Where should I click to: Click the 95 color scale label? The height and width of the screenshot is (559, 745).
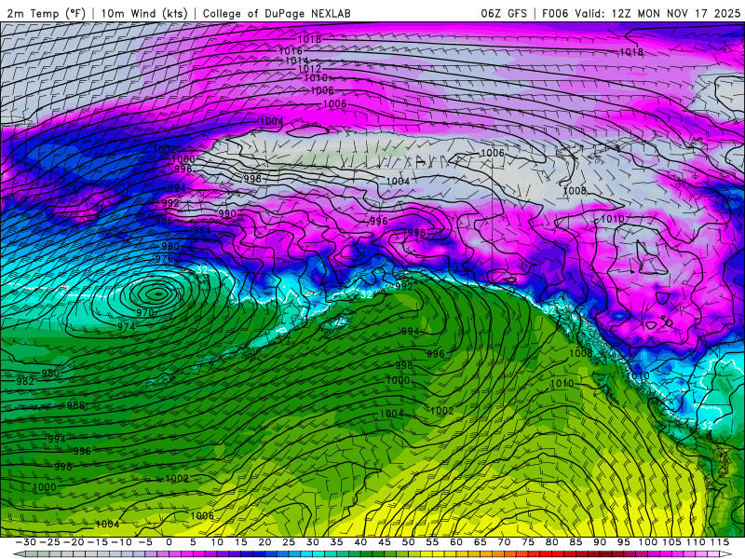(x=623, y=542)
